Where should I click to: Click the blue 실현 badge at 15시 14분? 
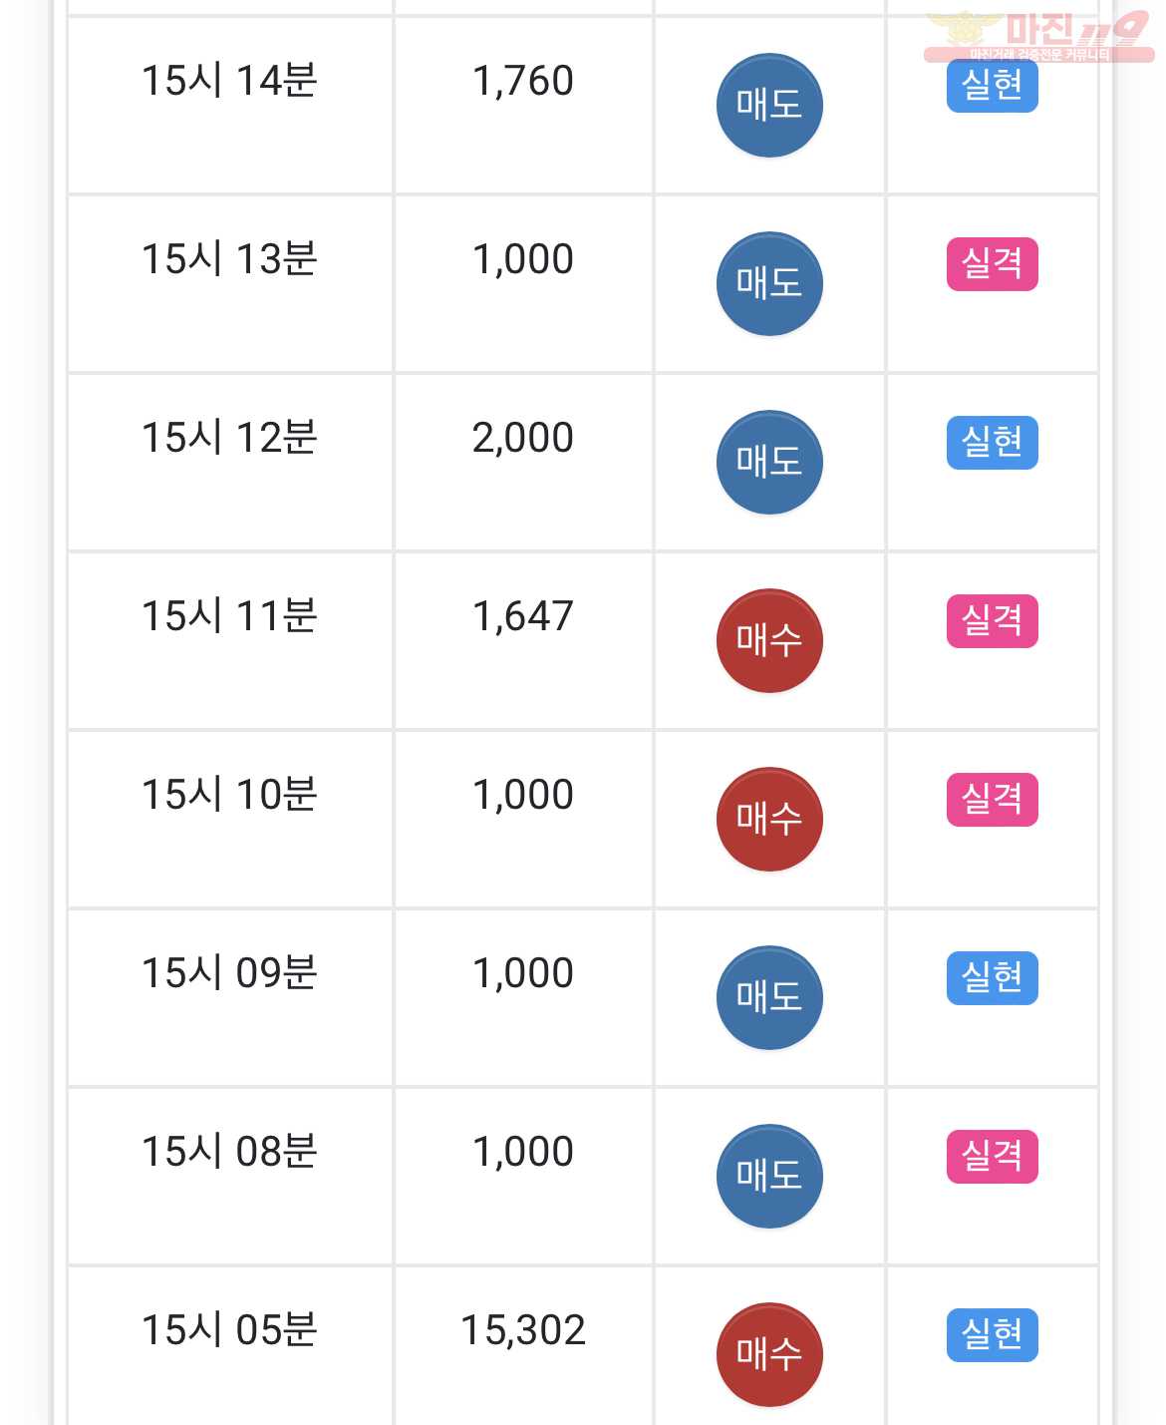click(x=992, y=86)
